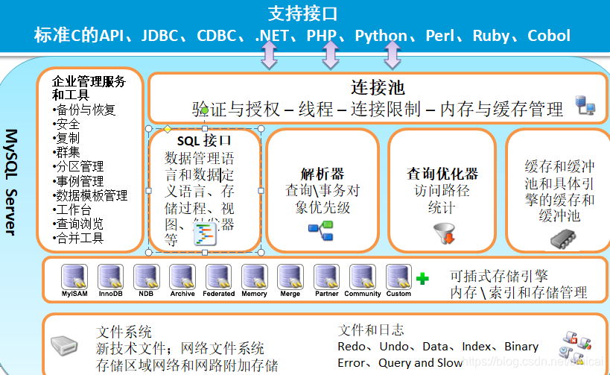The image size is (610, 375).
Task: Click the selection's left-middle square handle
Action: (x=148, y=190)
